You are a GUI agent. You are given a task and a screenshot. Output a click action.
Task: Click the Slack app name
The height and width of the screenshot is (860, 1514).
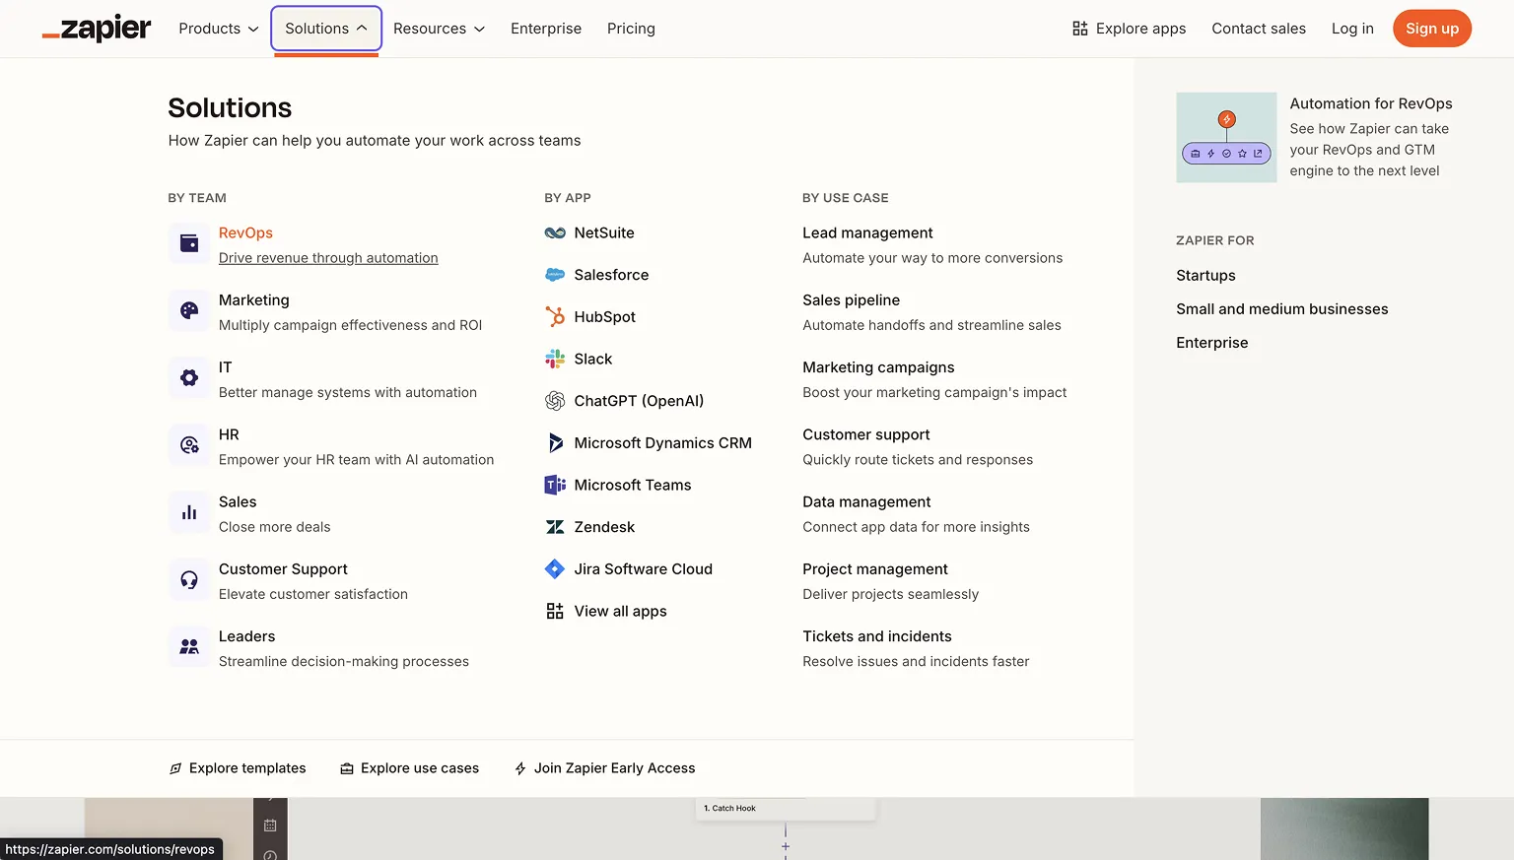pos(593,359)
